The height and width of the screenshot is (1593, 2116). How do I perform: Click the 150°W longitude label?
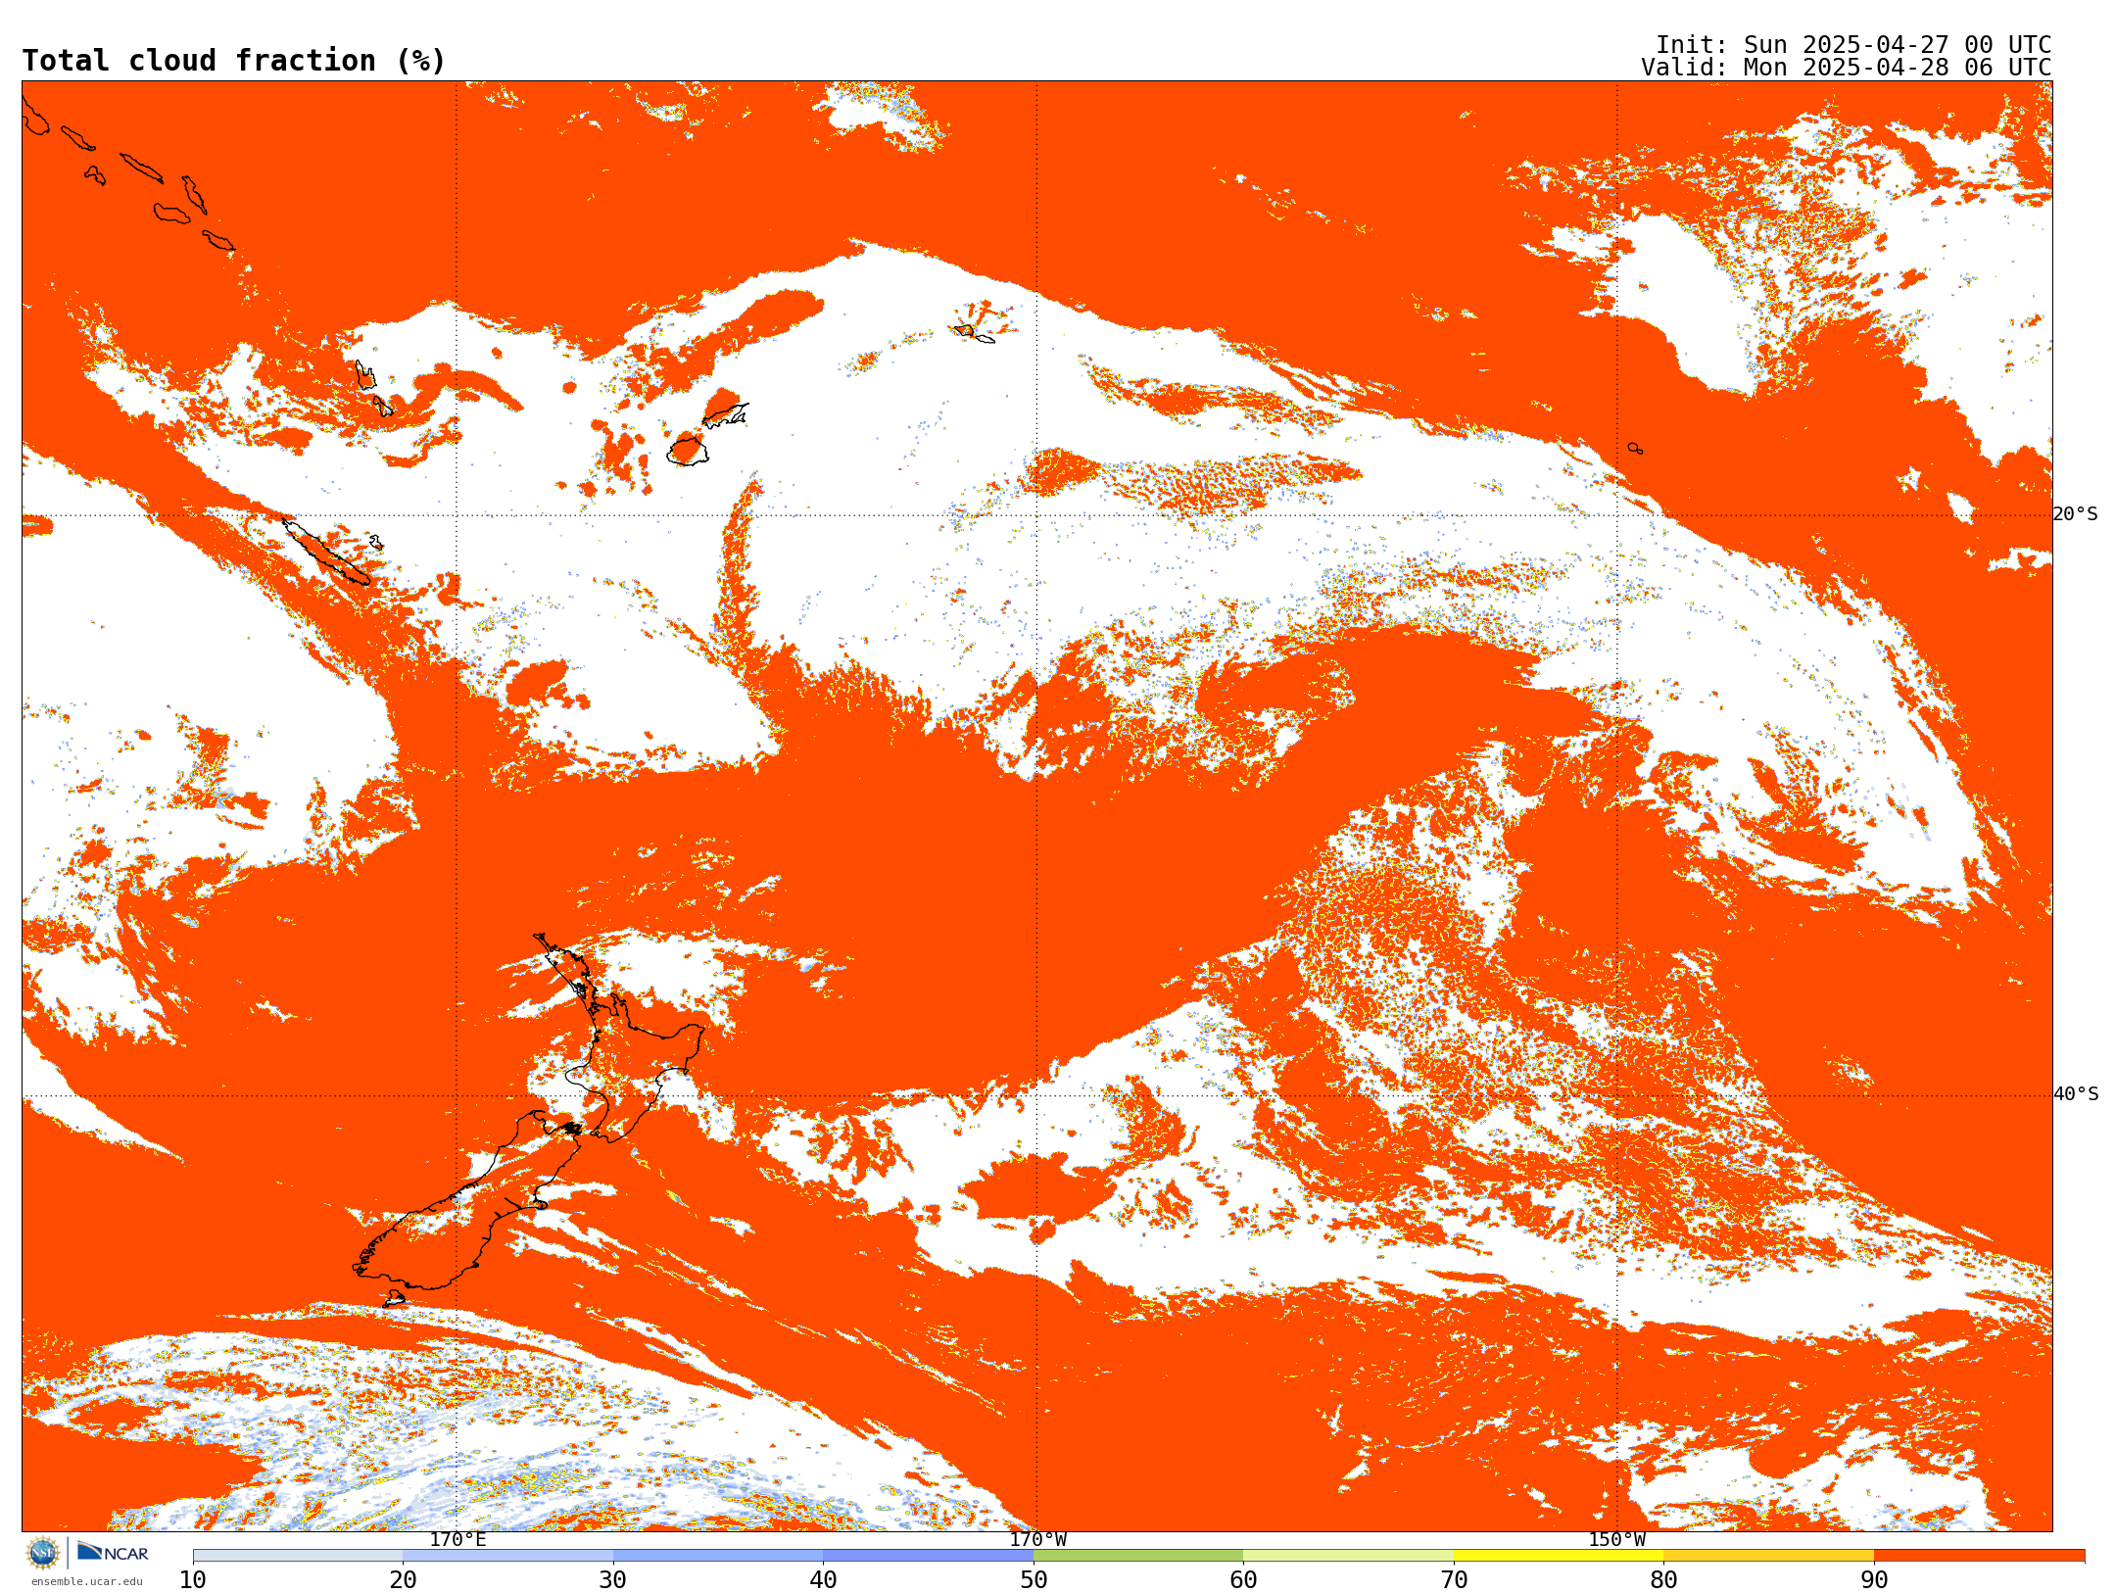click(x=1616, y=1540)
